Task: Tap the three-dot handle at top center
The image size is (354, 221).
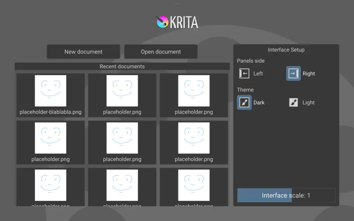Action: [x=177, y=3]
